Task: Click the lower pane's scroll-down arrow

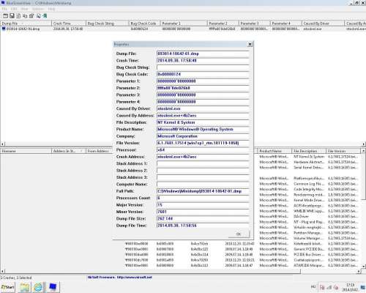Action: [x=364, y=267]
